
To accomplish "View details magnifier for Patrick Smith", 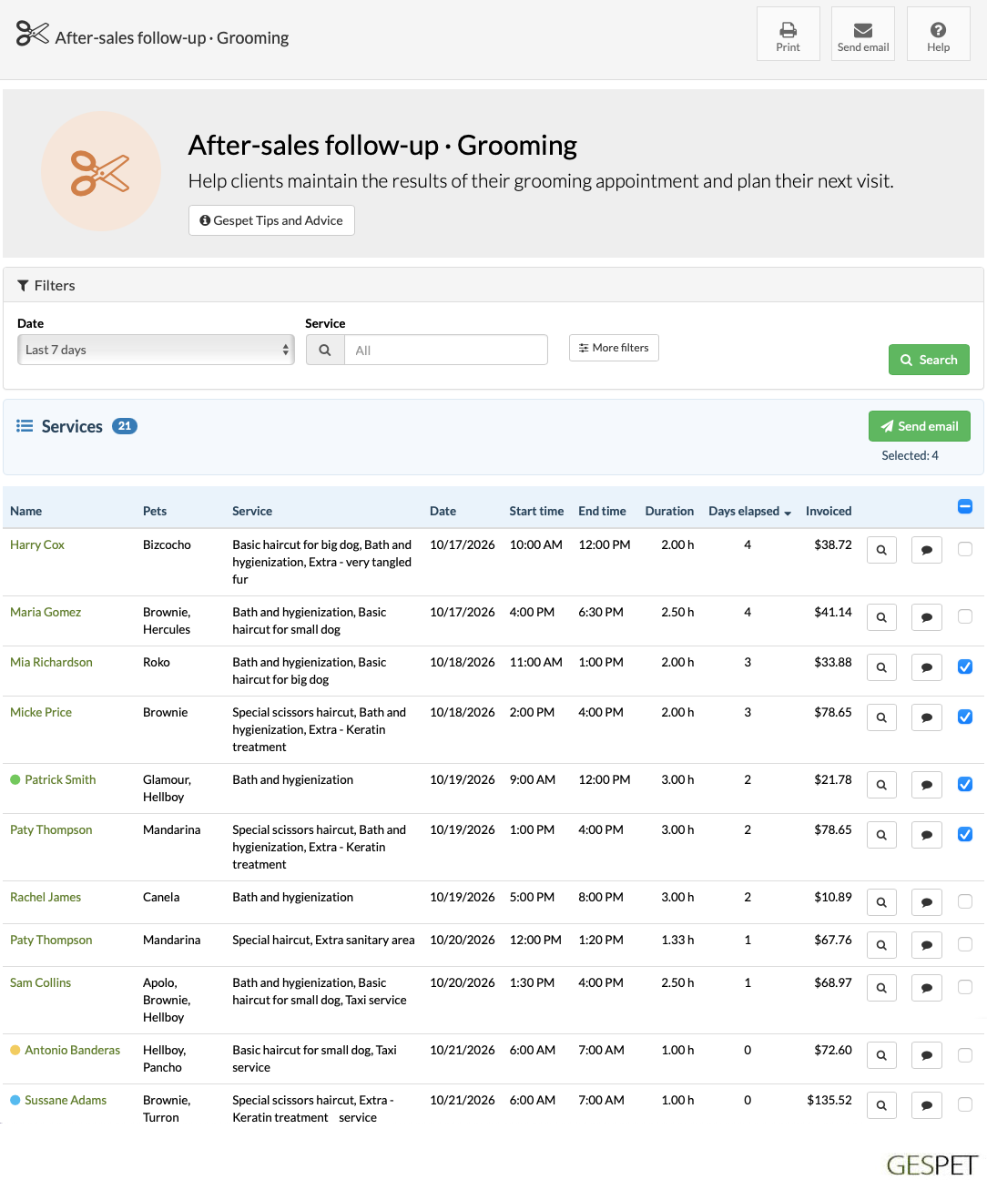I will click(x=881, y=785).
